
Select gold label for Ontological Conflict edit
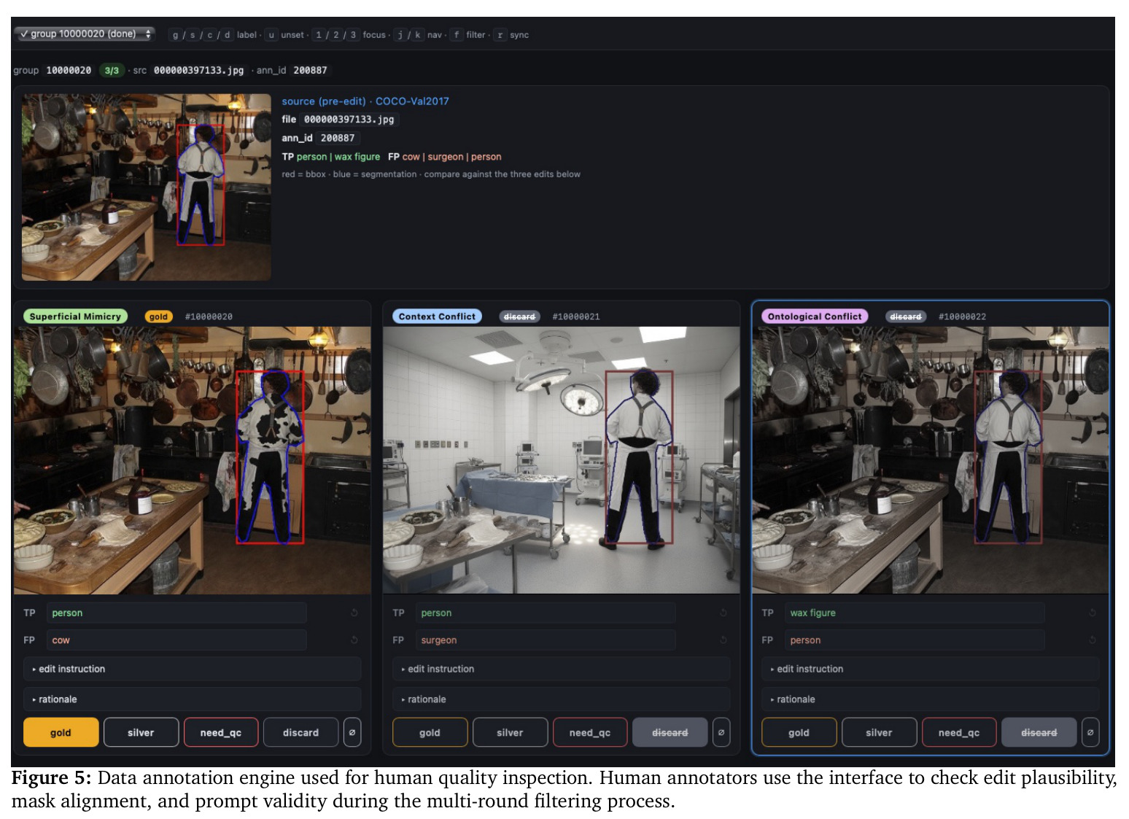[799, 732]
